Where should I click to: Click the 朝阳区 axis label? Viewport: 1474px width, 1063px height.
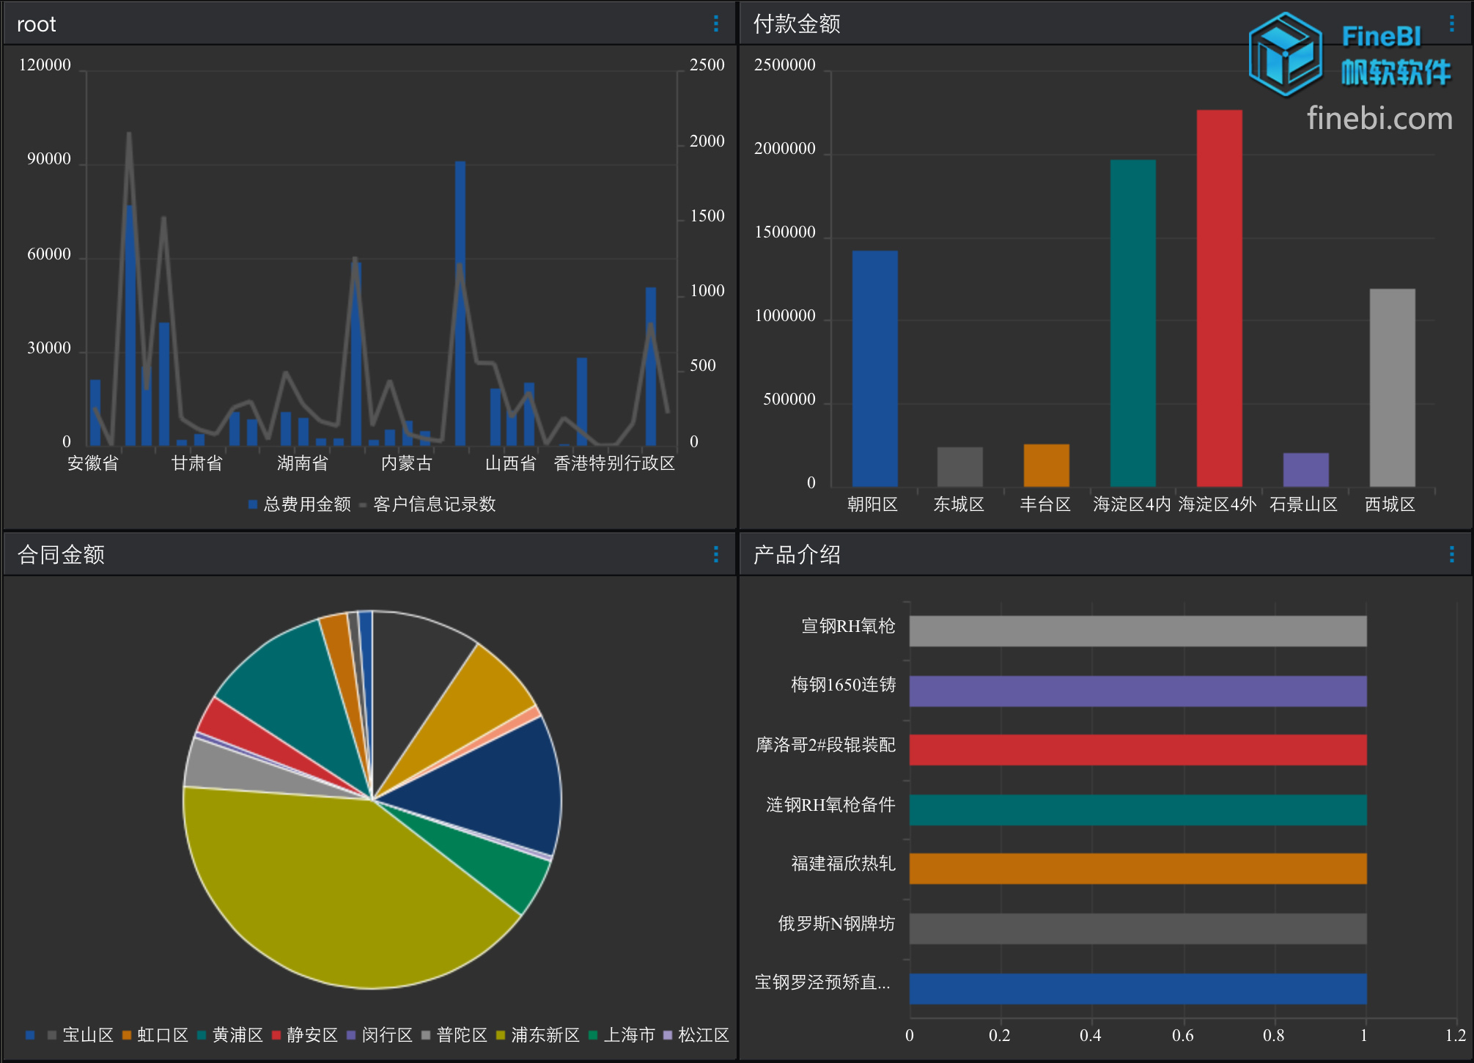[873, 504]
